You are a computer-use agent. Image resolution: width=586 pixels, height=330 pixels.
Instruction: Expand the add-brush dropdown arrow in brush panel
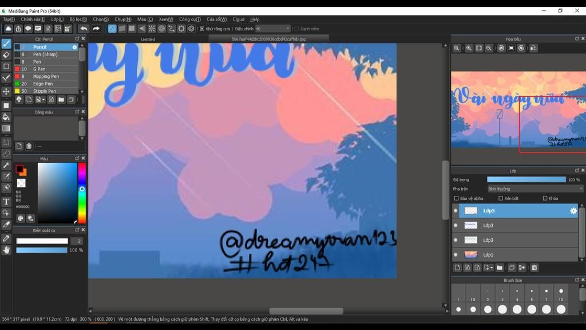point(43,100)
